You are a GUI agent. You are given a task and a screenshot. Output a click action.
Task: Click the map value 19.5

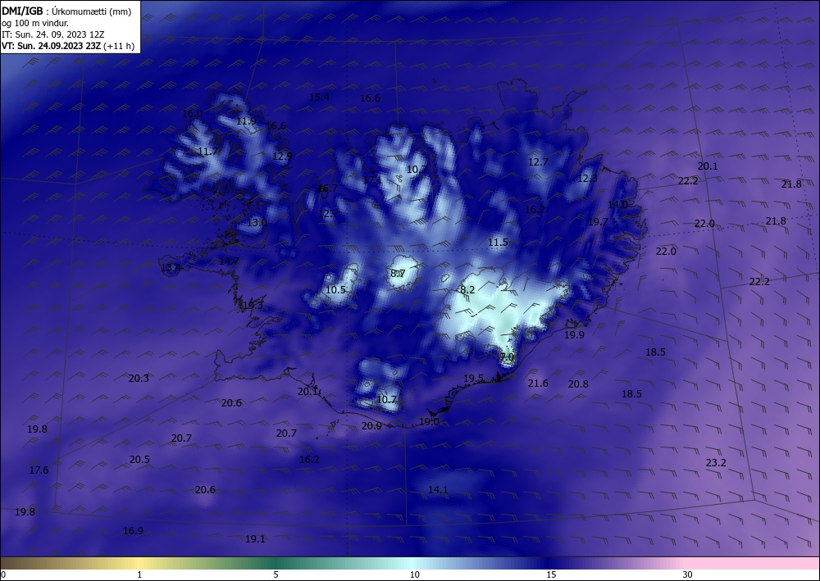click(473, 379)
